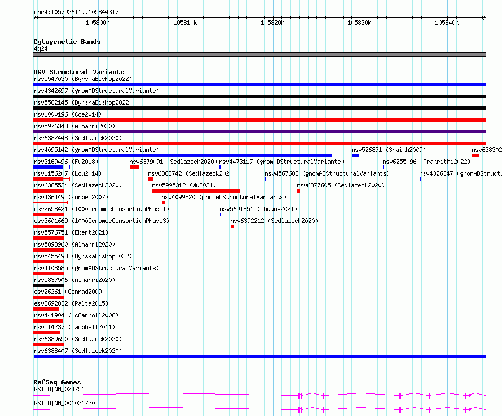Image resolution: width=502 pixels, height=416 pixels.
Task: Open the GSTCD|NM_024751 gene label
Action: click(x=59, y=389)
